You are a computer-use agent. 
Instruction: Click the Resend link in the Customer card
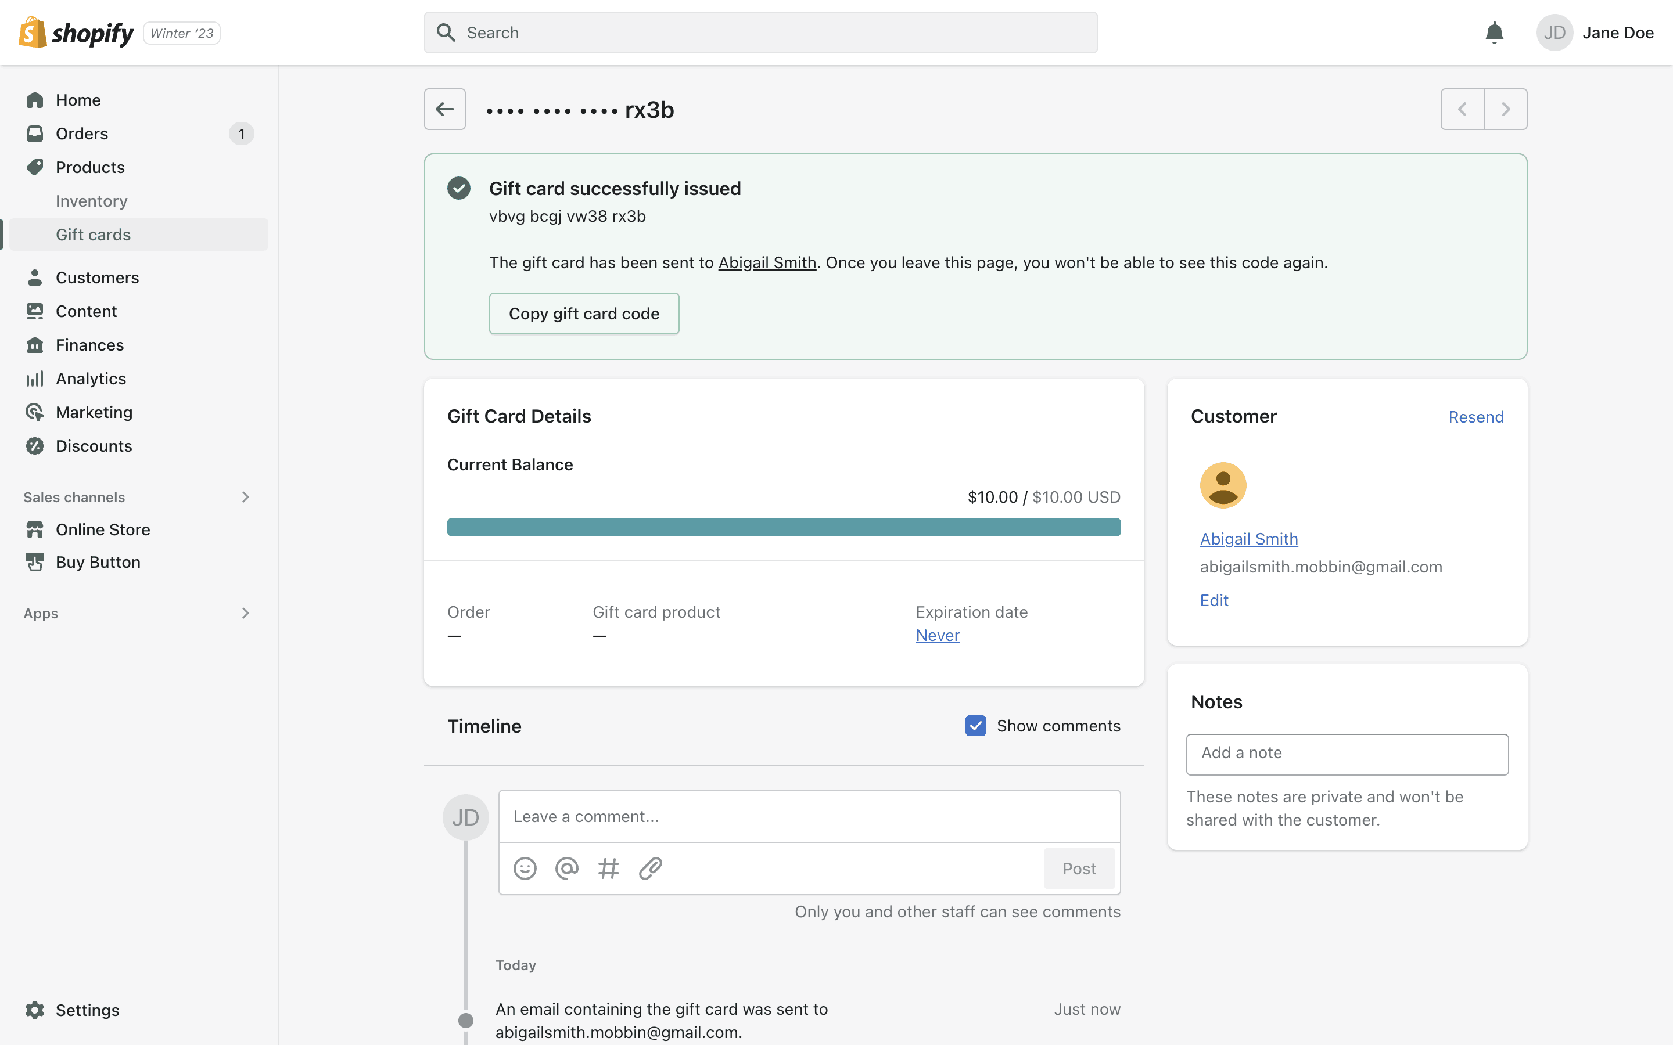click(x=1475, y=417)
